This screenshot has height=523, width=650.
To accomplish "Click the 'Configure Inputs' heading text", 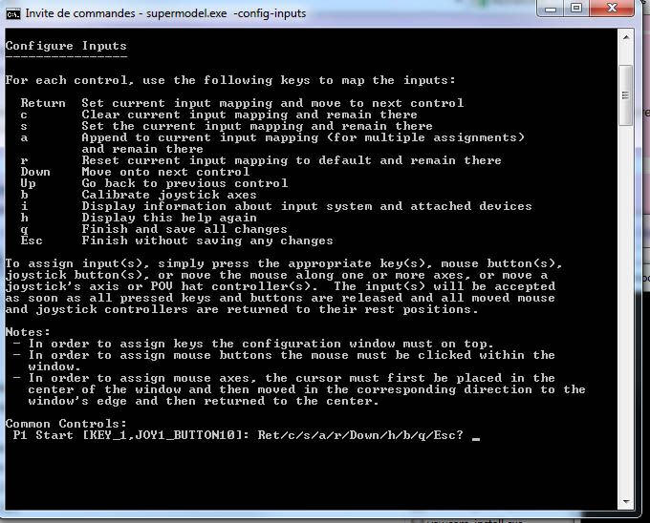I will tap(66, 46).
